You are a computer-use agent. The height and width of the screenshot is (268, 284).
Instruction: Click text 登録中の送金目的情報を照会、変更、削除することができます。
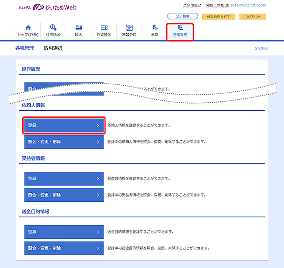coord(159,248)
